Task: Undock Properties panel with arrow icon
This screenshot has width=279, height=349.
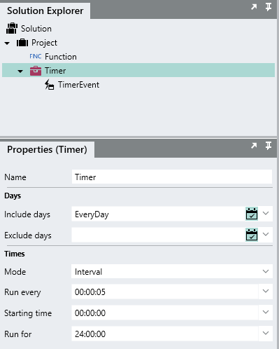Action: click(x=254, y=146)
